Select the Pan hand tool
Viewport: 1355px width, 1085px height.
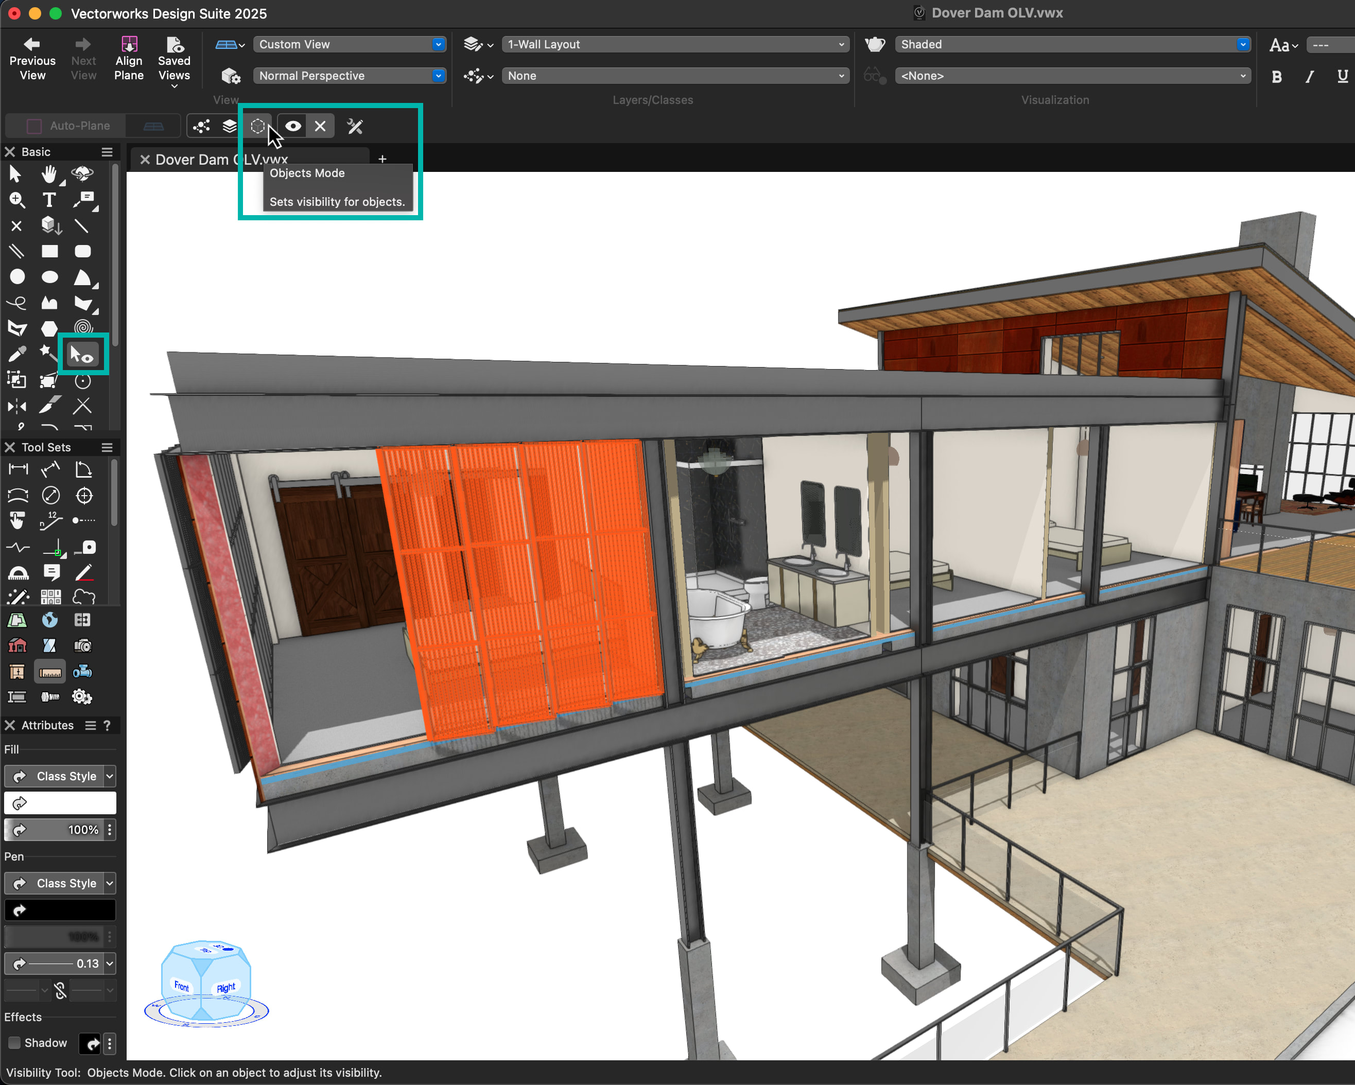(x=49, y=174)
